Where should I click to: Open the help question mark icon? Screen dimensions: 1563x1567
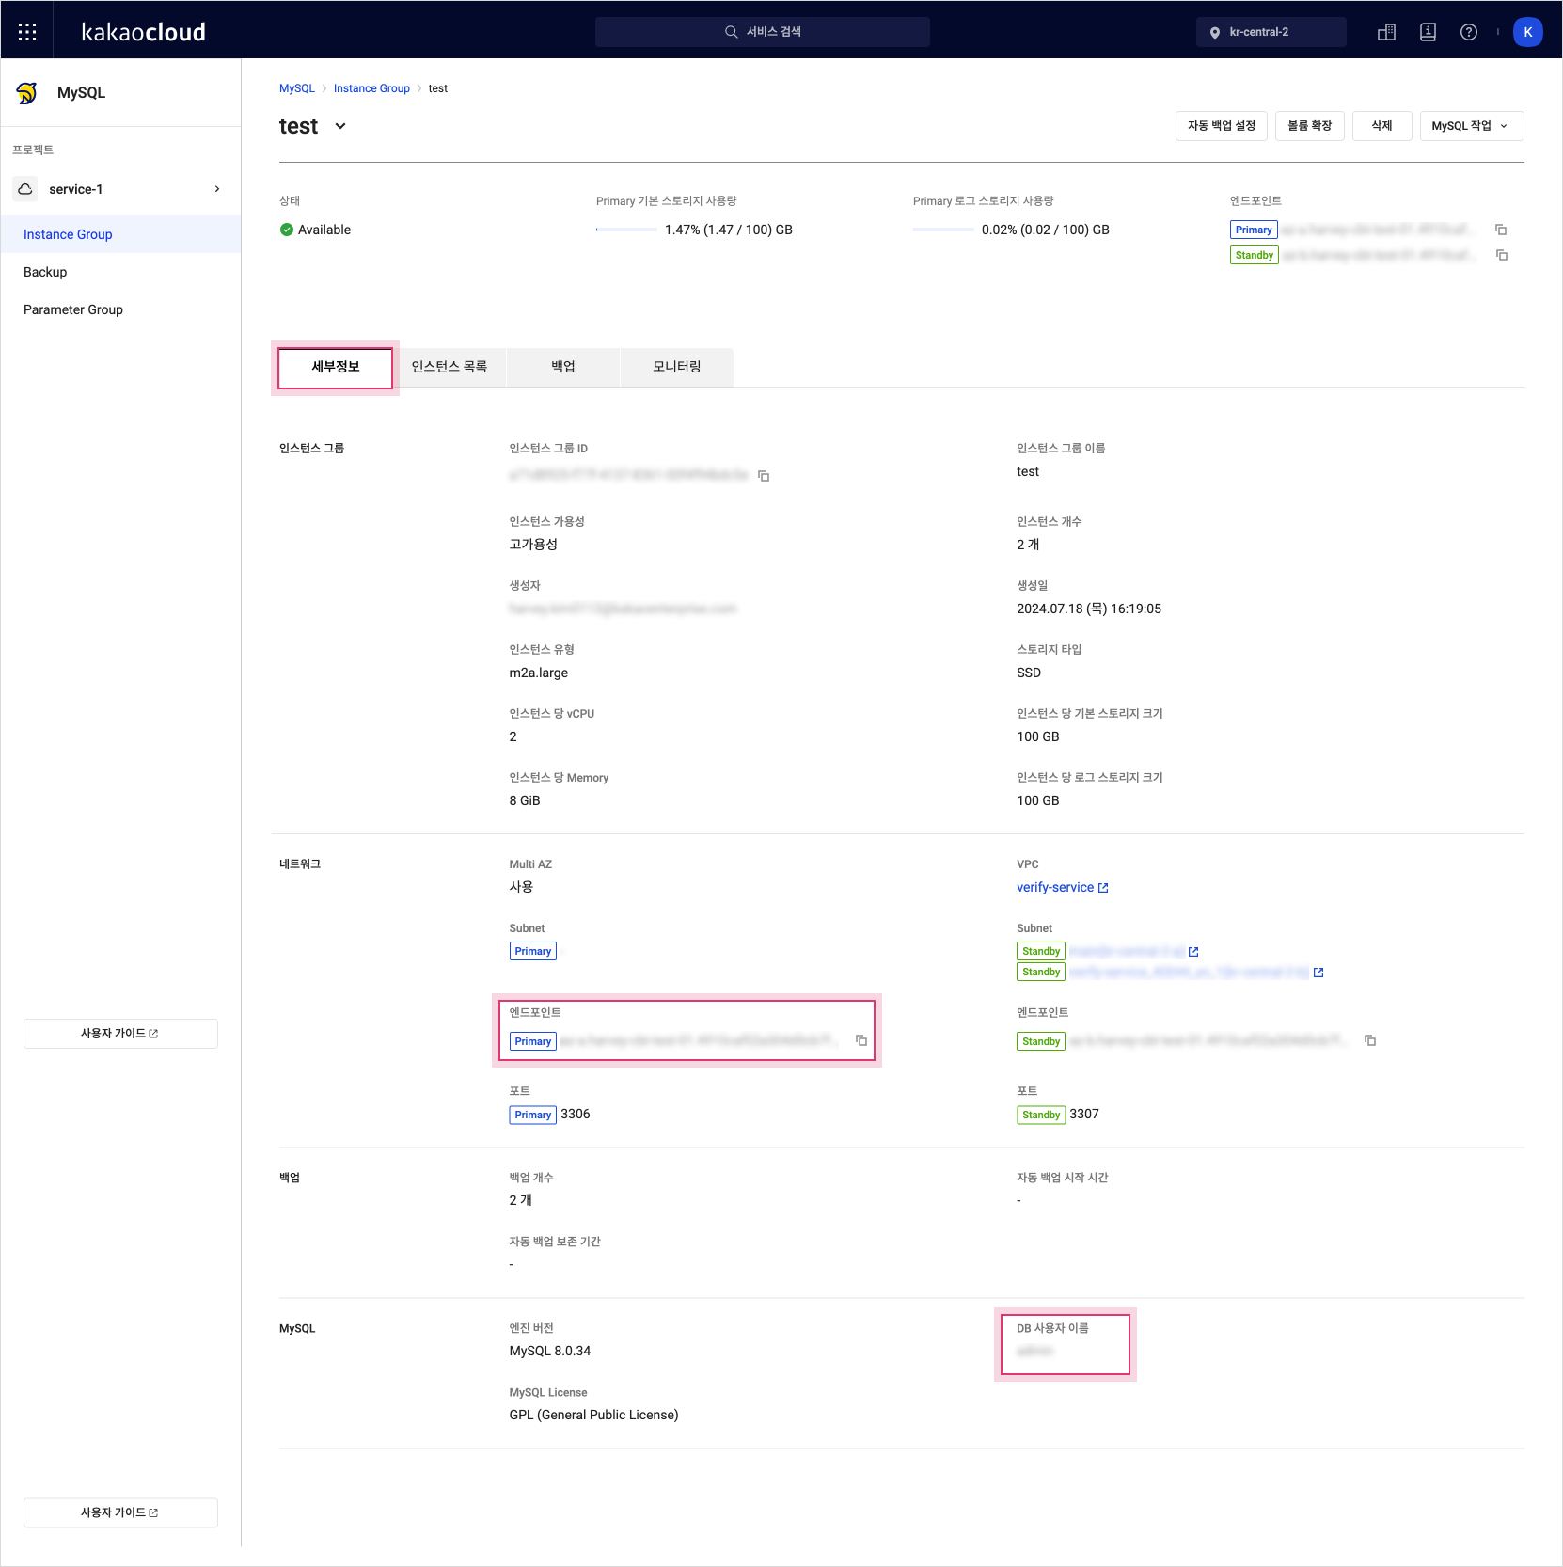(1469, 32)
